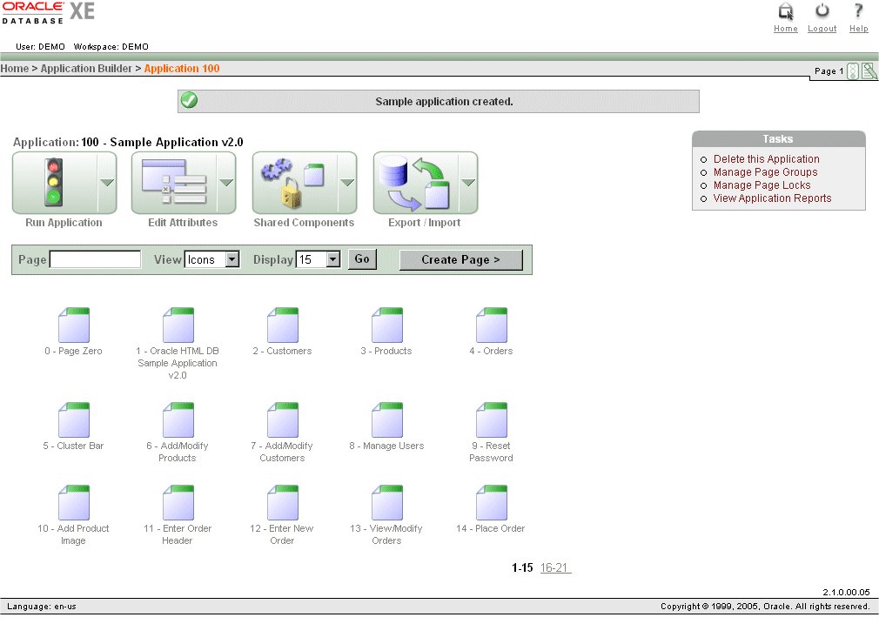879x624 pixels.
Task: Click the Help text link
Action: pyautogui.click(x=858, y=29)
